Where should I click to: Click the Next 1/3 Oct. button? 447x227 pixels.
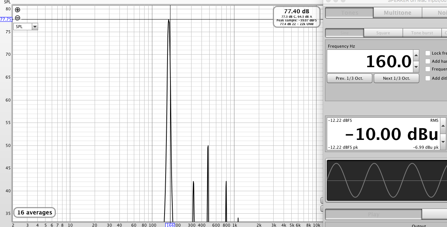click(396, 78)
